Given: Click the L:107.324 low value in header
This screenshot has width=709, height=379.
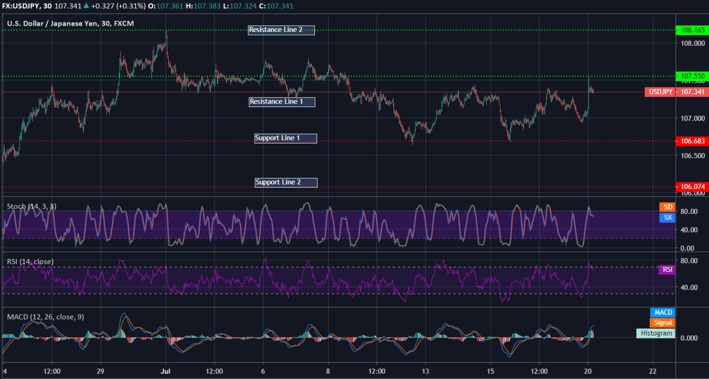Looking at the screenshot, I should (239, 6).
